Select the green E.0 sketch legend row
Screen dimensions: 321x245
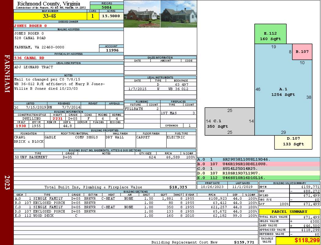tap(258, 178)
